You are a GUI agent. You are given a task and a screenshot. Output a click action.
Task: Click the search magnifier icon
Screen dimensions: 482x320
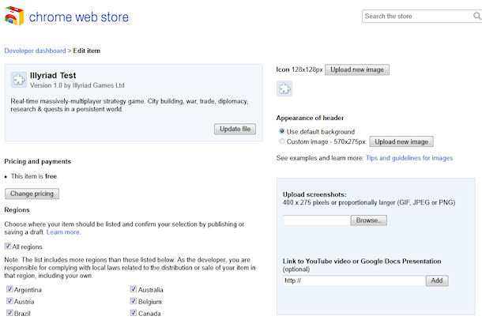click(476, 16)
